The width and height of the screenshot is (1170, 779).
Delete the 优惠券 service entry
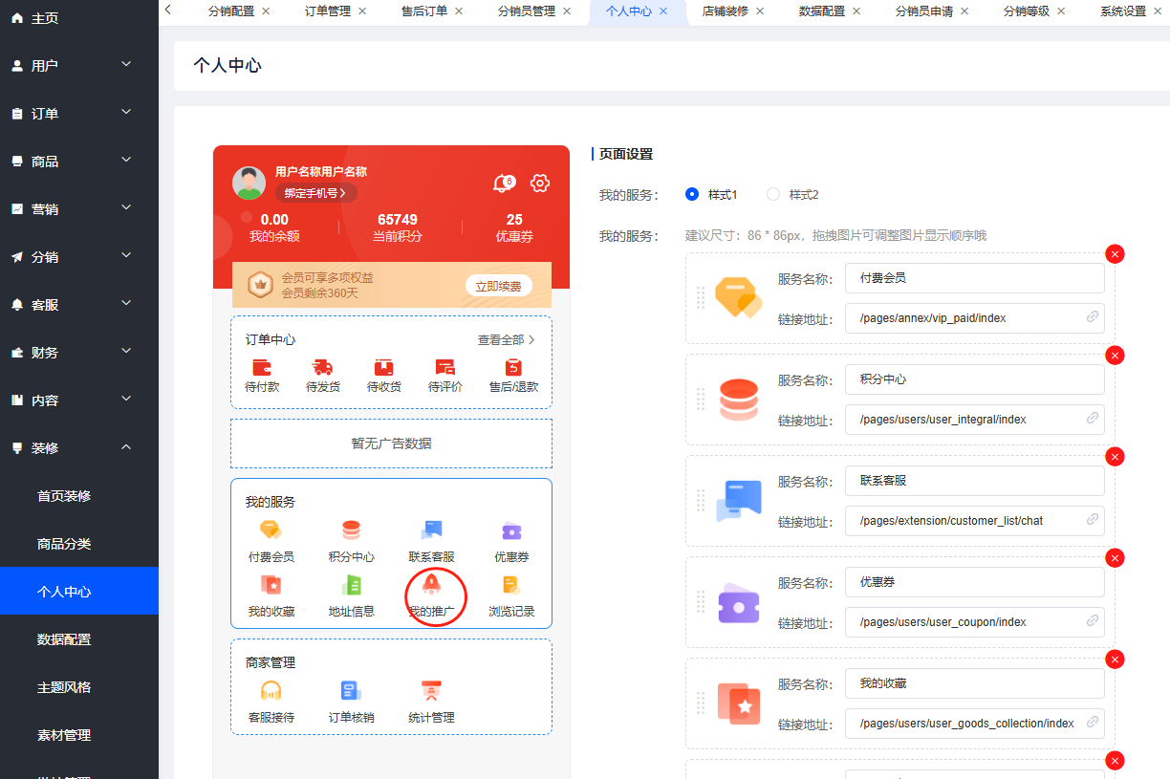[x=1115, y=557]
